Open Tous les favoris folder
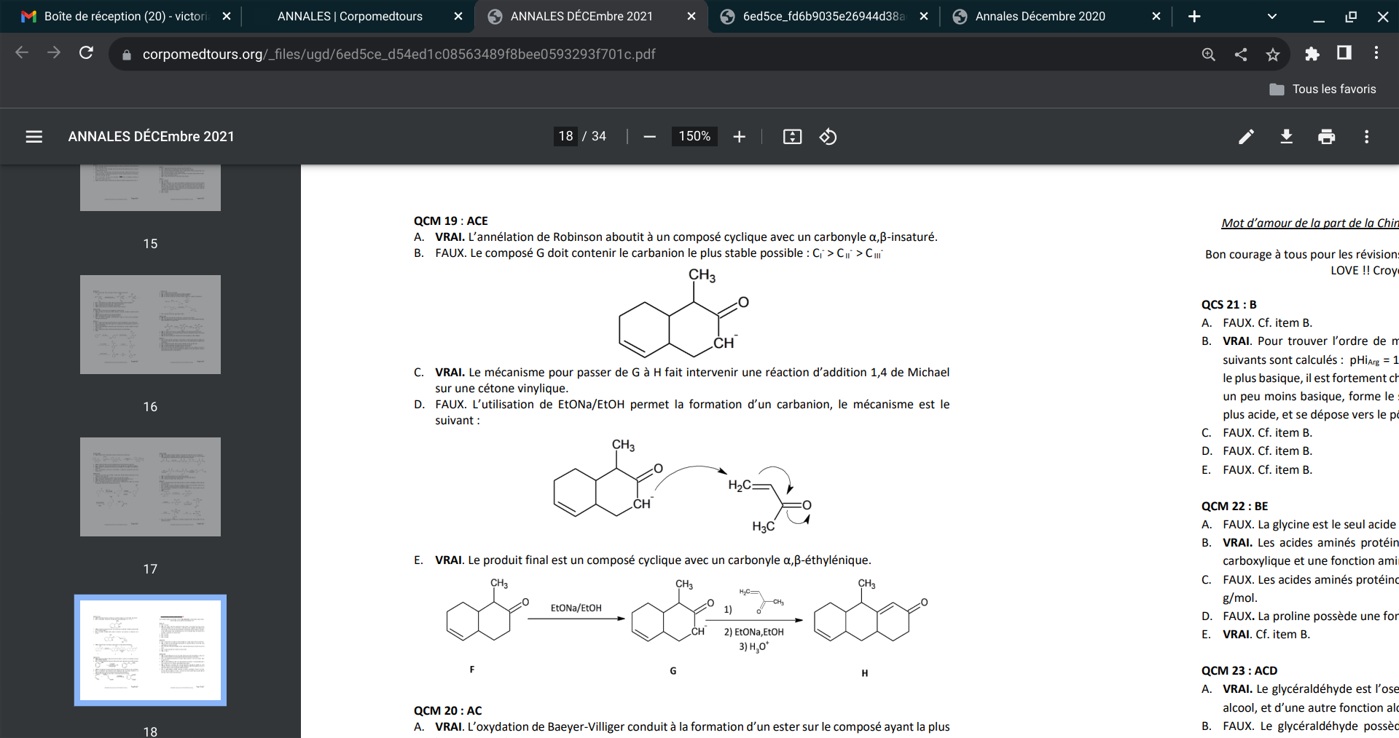The width and height of the screenshot is (1399, 738). click(x=1322, y=89)
